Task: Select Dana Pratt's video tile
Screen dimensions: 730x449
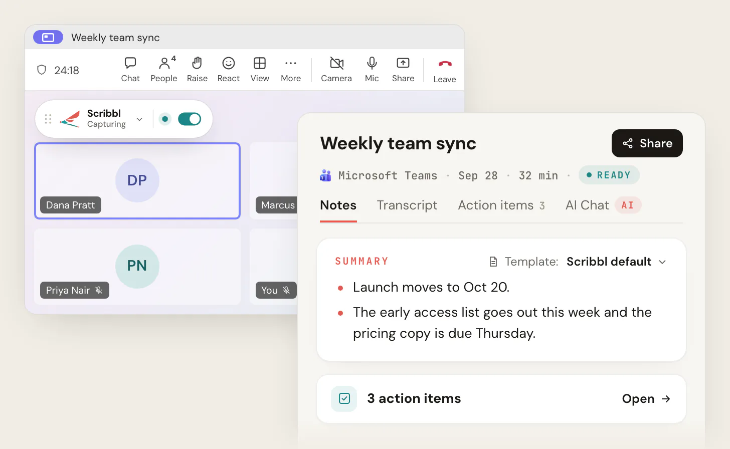Action: [x=137, y=181]
